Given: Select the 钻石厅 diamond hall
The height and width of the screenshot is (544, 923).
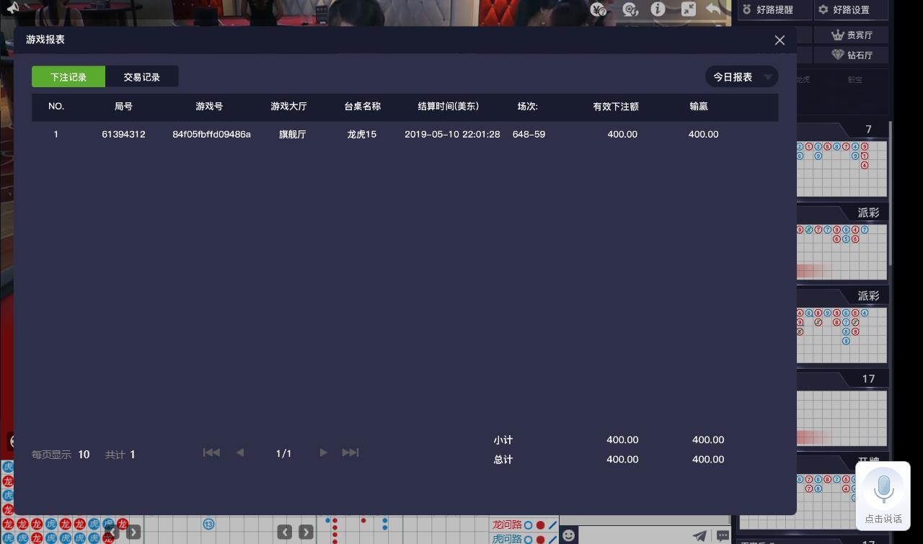Looking at the screenshot, I should pos(852,55).
